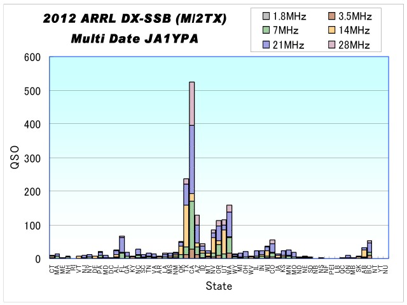
Task: Click the 'WA' state label on x-axis
Action: pyautogui.click(x=229, y=271)
